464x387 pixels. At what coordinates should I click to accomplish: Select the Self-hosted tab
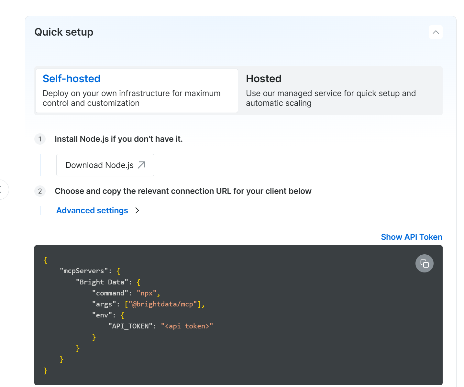(137, 91)
